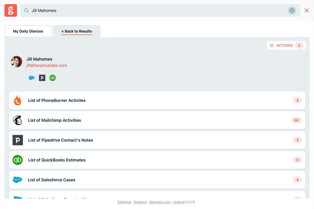Click Jill Mahomes profile photo
The width and height of the screenshot is (314, 209).
tap(16, 62)
